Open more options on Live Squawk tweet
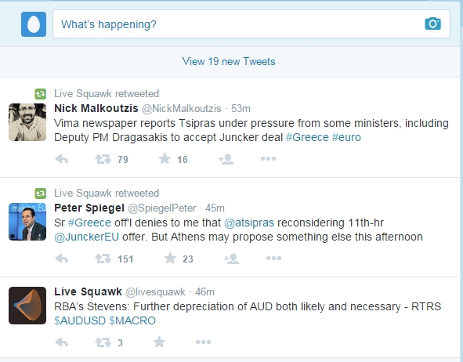Image resolution: width=463 pixels, height=362 pixels. tap(203, 342)
